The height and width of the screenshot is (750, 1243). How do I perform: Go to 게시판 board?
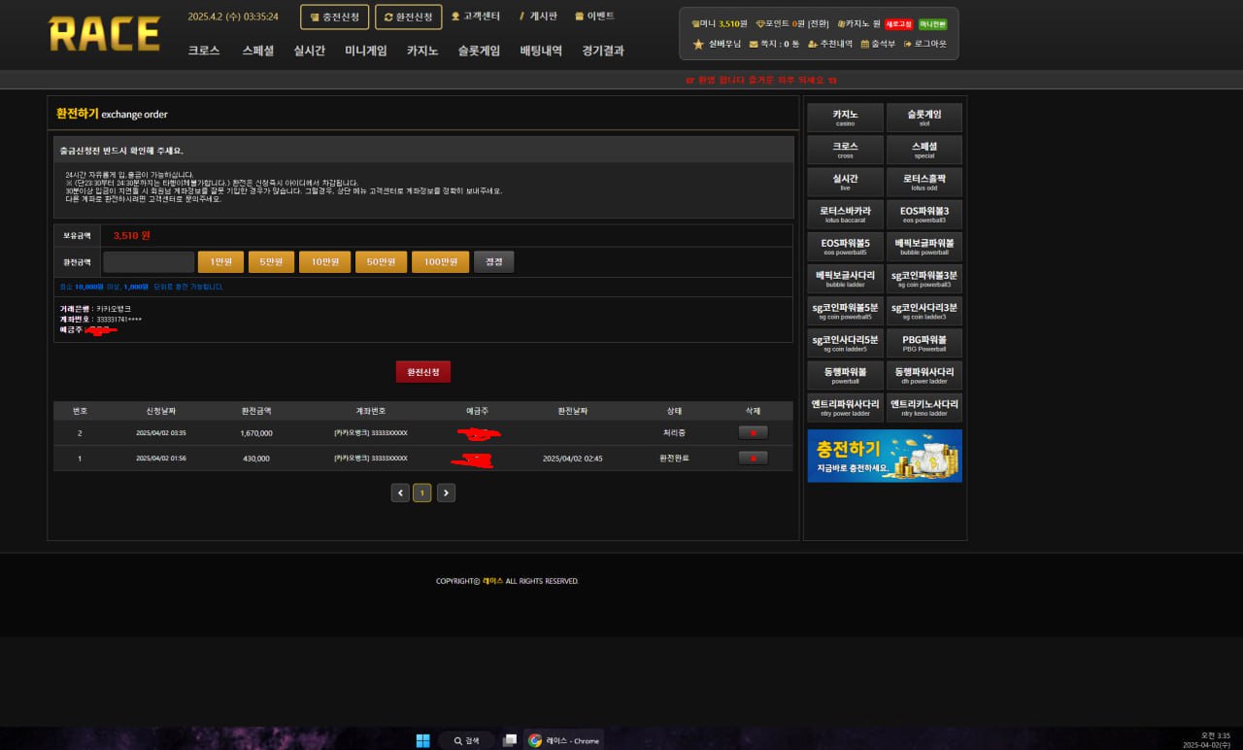(x=537, y=17)
